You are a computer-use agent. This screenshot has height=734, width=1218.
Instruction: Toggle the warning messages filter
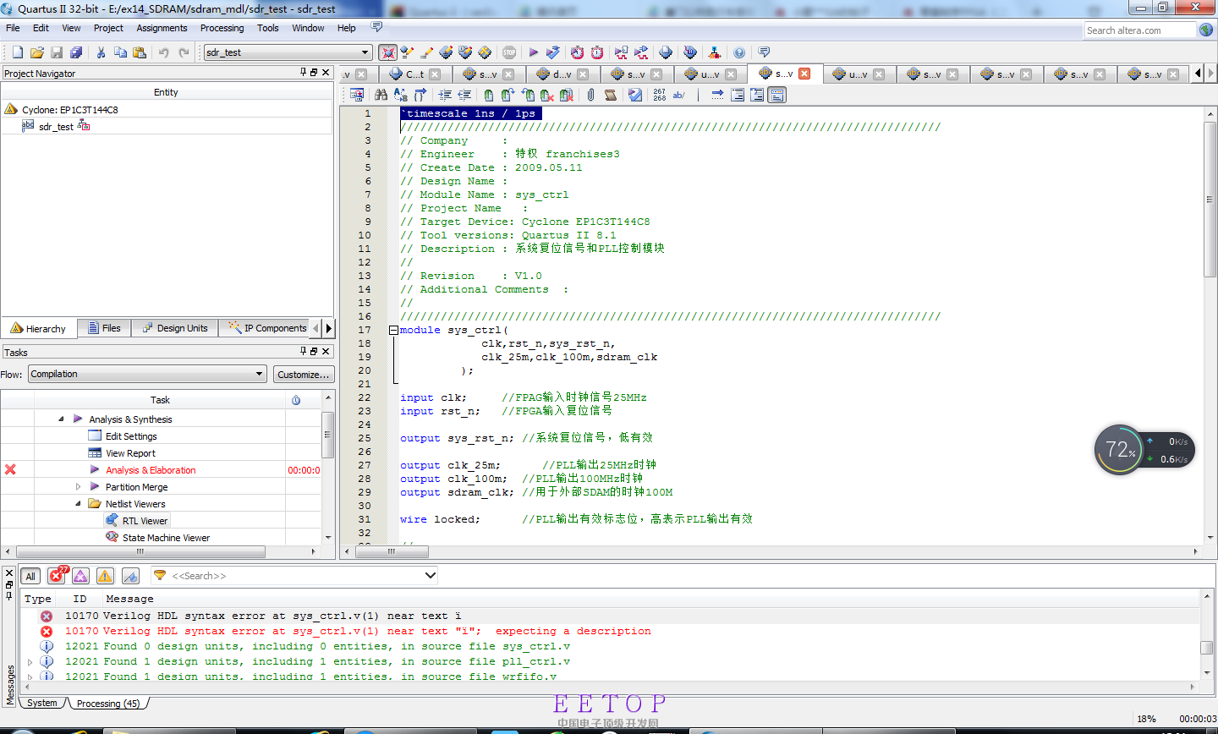click(105, 577)
